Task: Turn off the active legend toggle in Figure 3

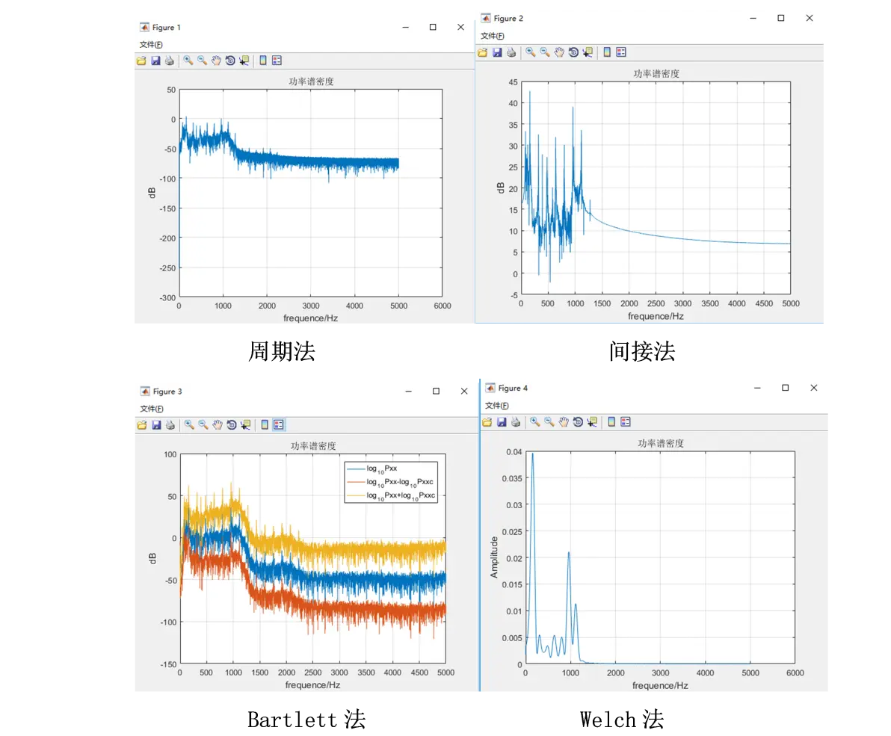Action: pyautogui.click(x=278, y=425)
